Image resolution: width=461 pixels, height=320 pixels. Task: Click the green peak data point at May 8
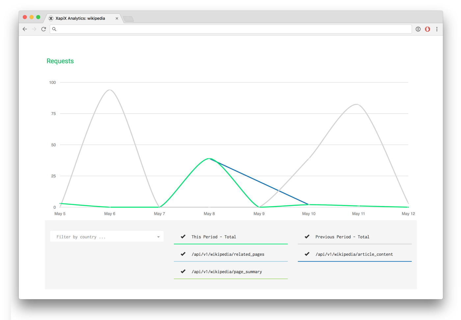[209, 158]
